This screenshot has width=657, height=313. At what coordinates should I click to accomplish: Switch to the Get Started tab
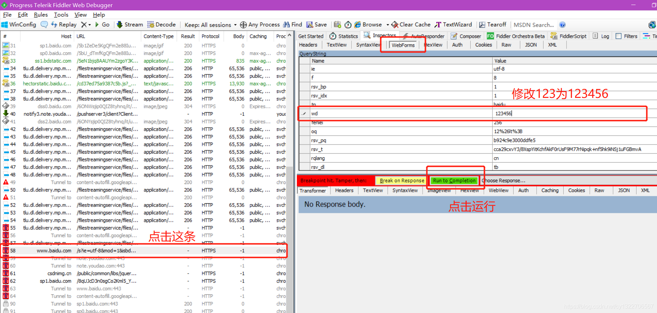[311, 36]
